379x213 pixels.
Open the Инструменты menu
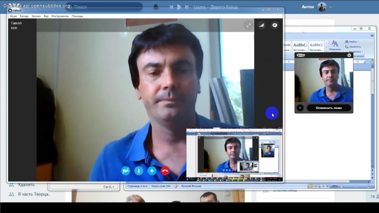coord(60,16)
